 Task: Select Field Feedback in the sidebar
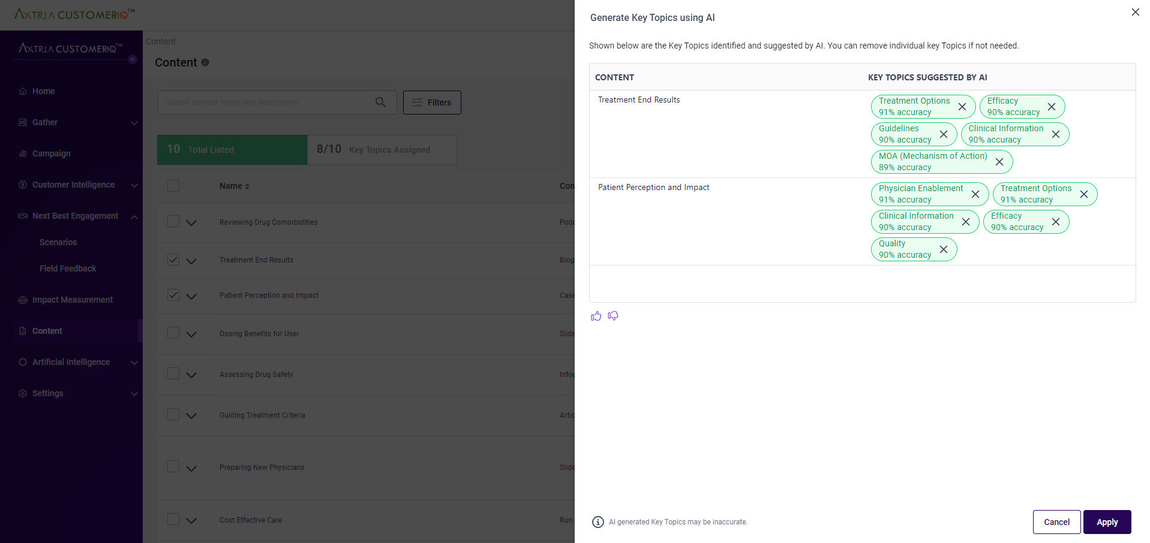point(67,269)
